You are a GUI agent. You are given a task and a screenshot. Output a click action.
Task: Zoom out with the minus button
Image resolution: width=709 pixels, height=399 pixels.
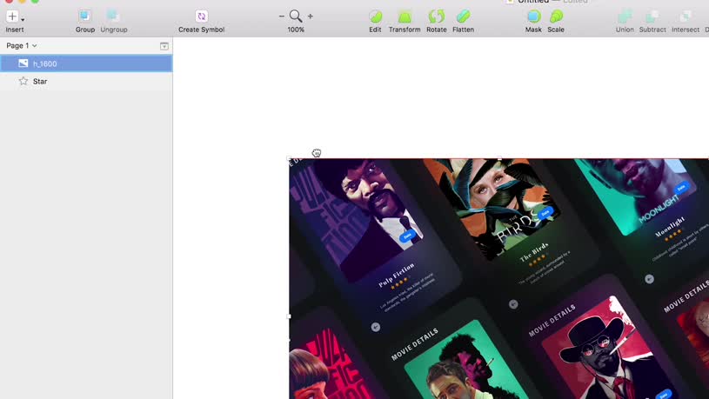point(281,17)
